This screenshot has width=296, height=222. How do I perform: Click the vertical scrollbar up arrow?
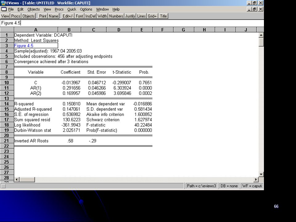coord(261,35)
